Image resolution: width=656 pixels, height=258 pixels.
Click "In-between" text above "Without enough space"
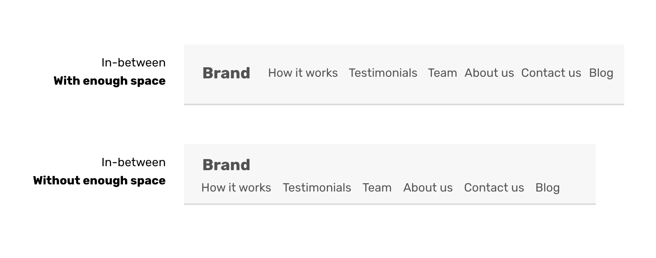coord(133,162)
